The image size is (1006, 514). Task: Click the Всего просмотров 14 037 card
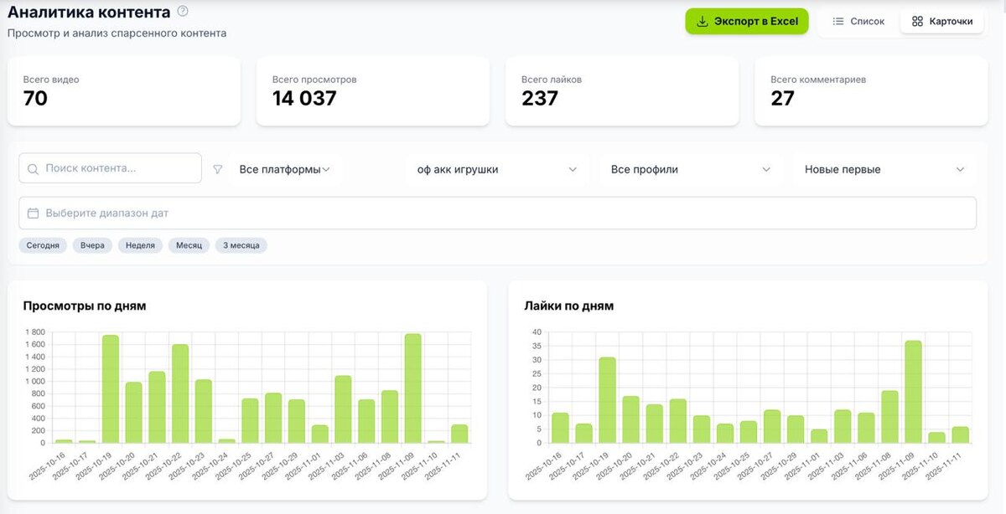pos(373,91)
